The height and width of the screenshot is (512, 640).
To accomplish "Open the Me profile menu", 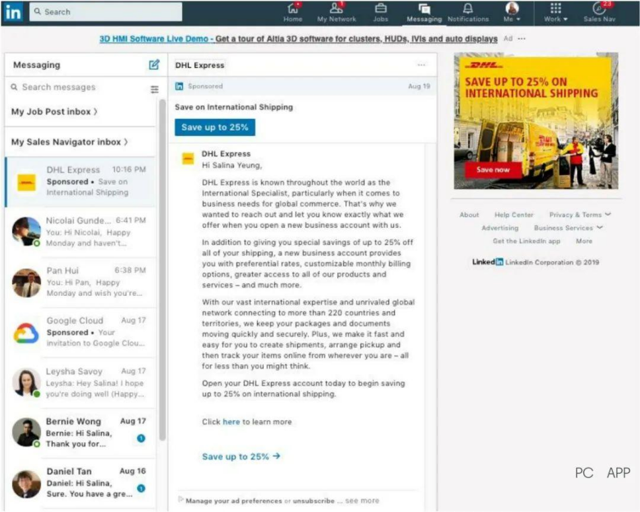I will tap(512, 13).
